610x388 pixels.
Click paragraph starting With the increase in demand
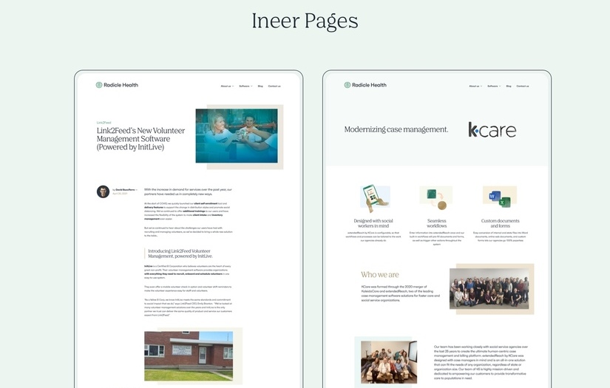[x=188, y=191]
